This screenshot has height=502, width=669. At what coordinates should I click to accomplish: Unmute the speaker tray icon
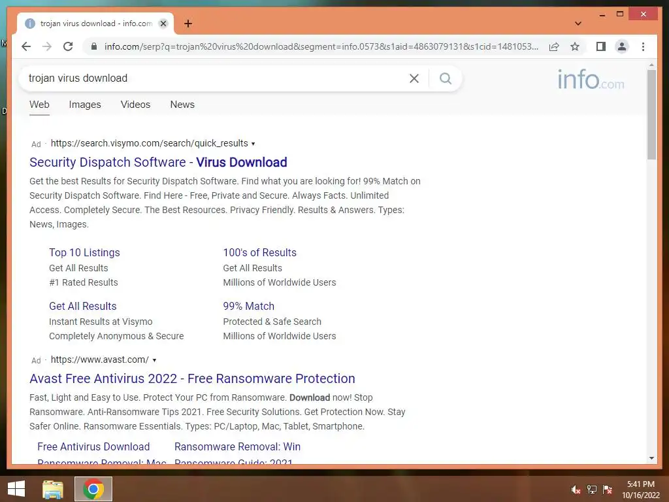(576, 490)
